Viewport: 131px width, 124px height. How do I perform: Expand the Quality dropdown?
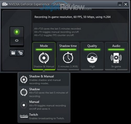[x=92, y=56]
